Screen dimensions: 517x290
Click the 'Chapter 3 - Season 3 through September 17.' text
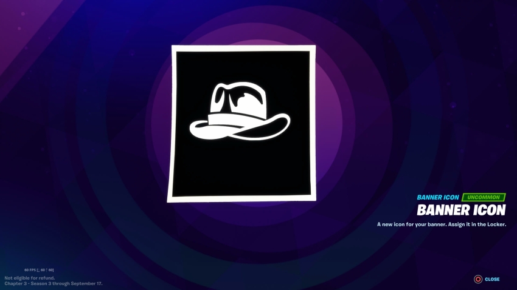coord(54,283)
